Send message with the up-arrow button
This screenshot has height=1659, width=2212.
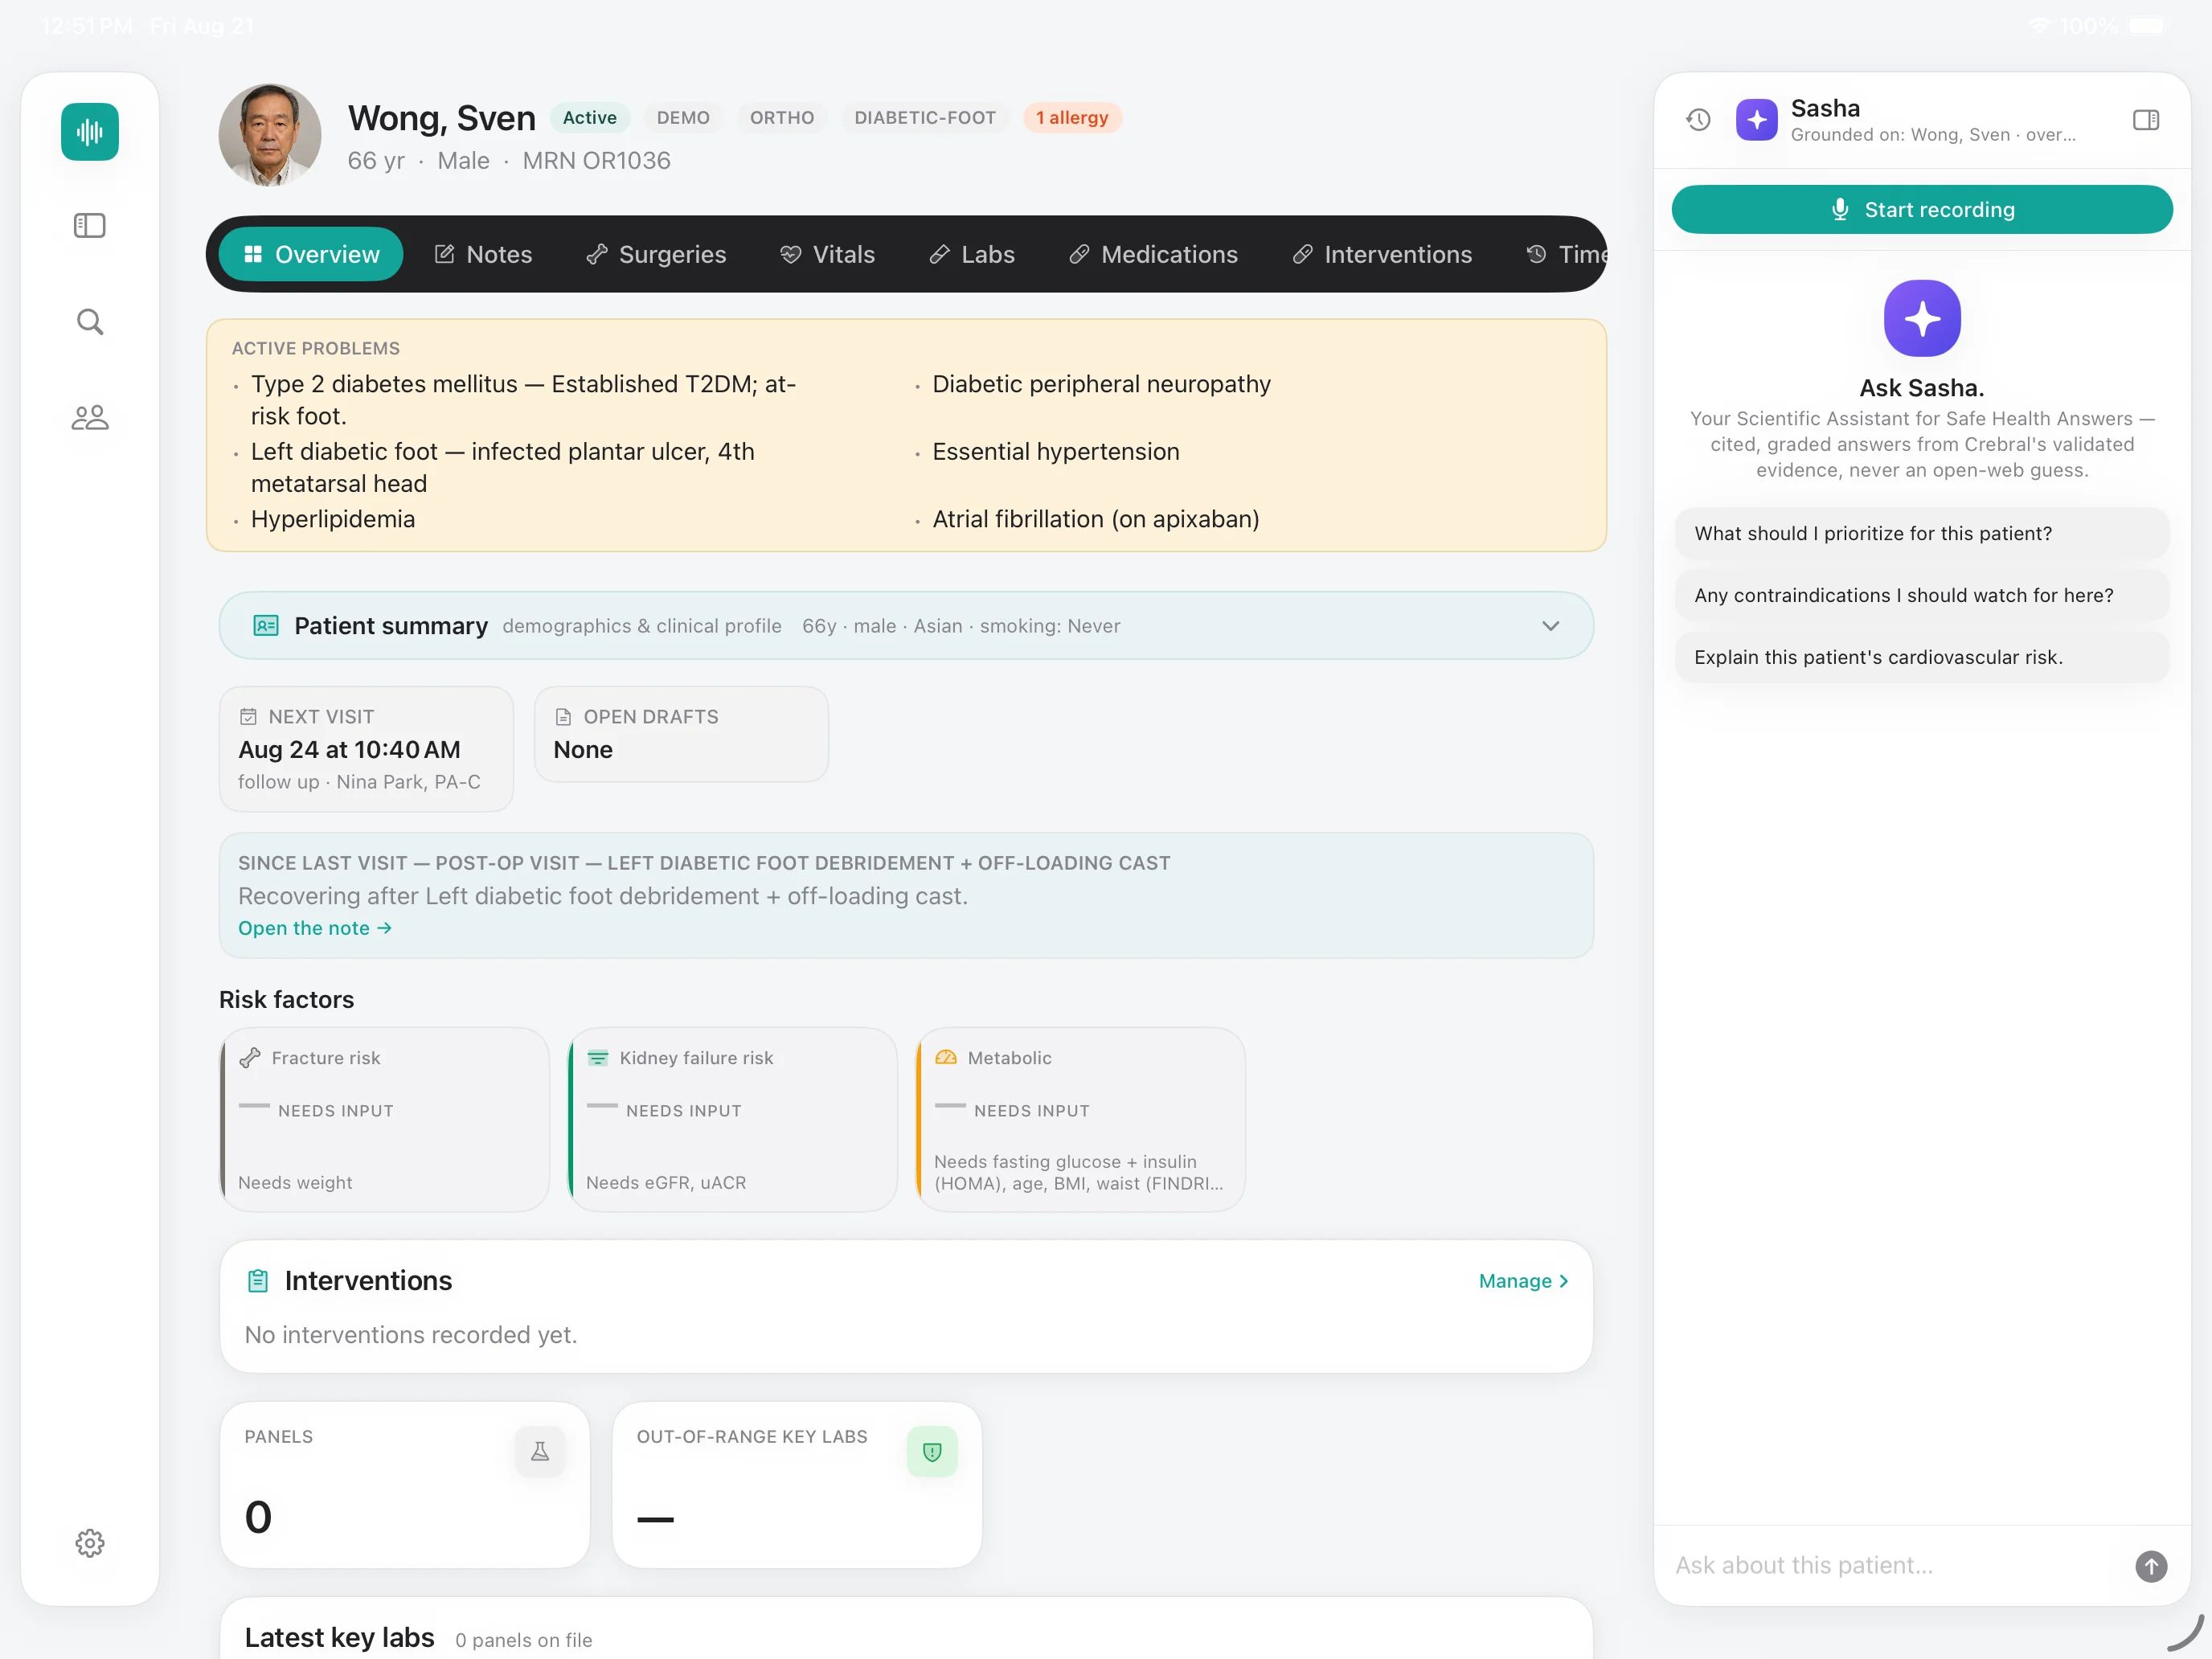click(x=2151, y=1565)
